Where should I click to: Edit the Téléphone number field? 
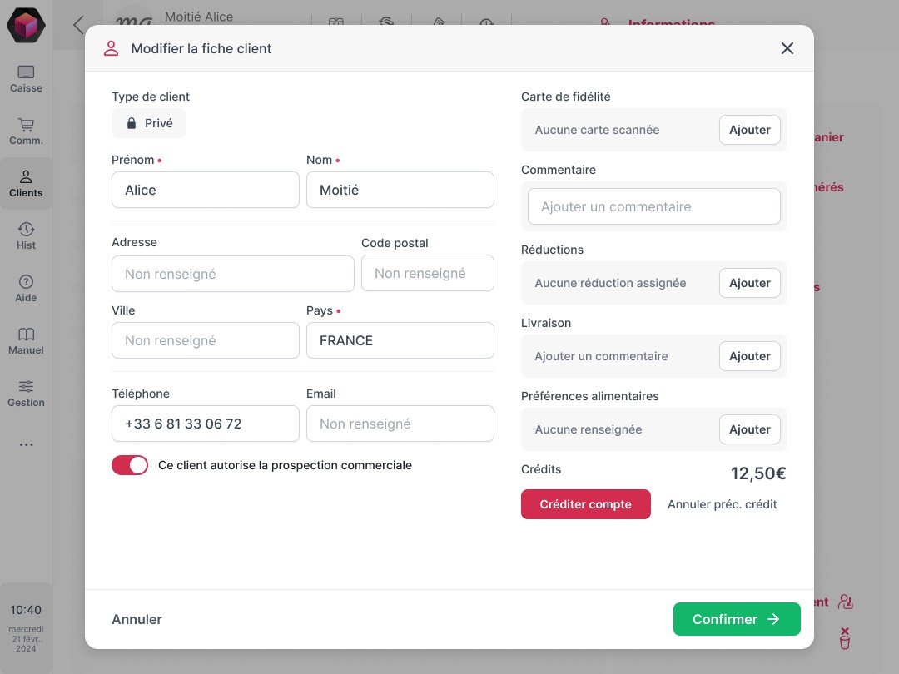pos(206,424)
